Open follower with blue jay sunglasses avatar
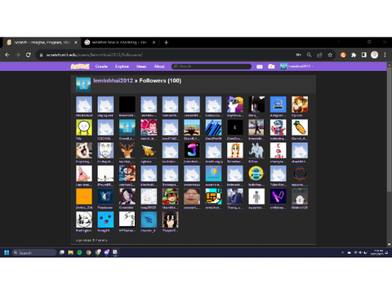 click(x=235, y=105)
